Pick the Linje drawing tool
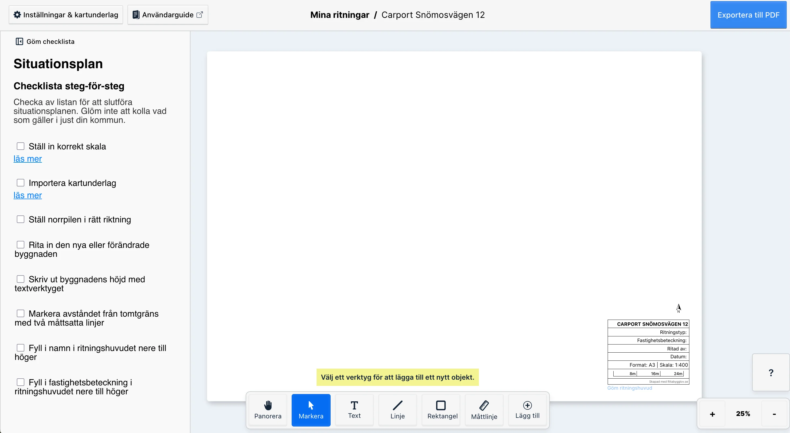The height and width of the screenshot is (433, 790). (x=397, y=410)
